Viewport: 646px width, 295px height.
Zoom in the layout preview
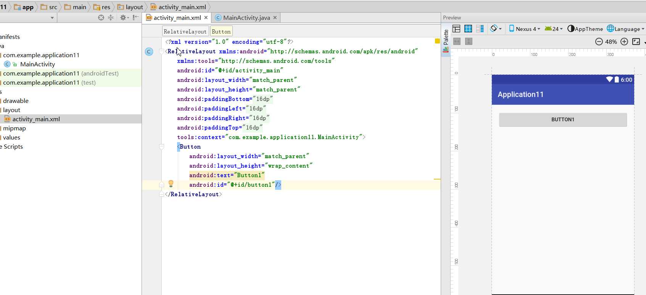(624, 42)
